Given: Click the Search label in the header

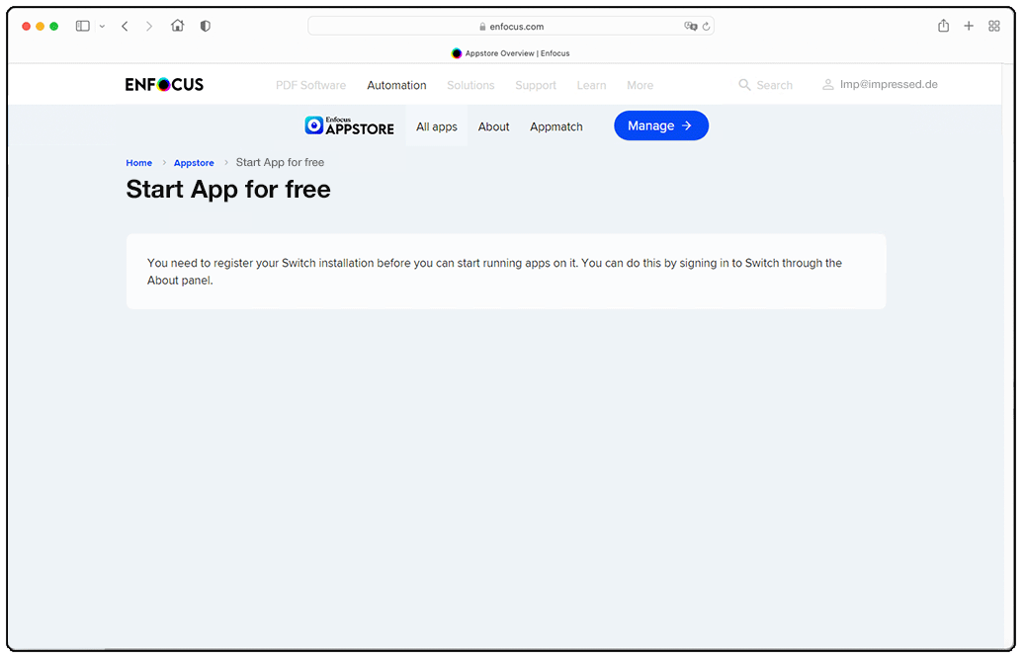Looking at the screenshot, I should [775, 85].
